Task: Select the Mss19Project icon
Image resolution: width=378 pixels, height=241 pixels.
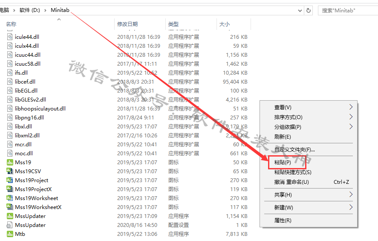Action: coord(10,180)
